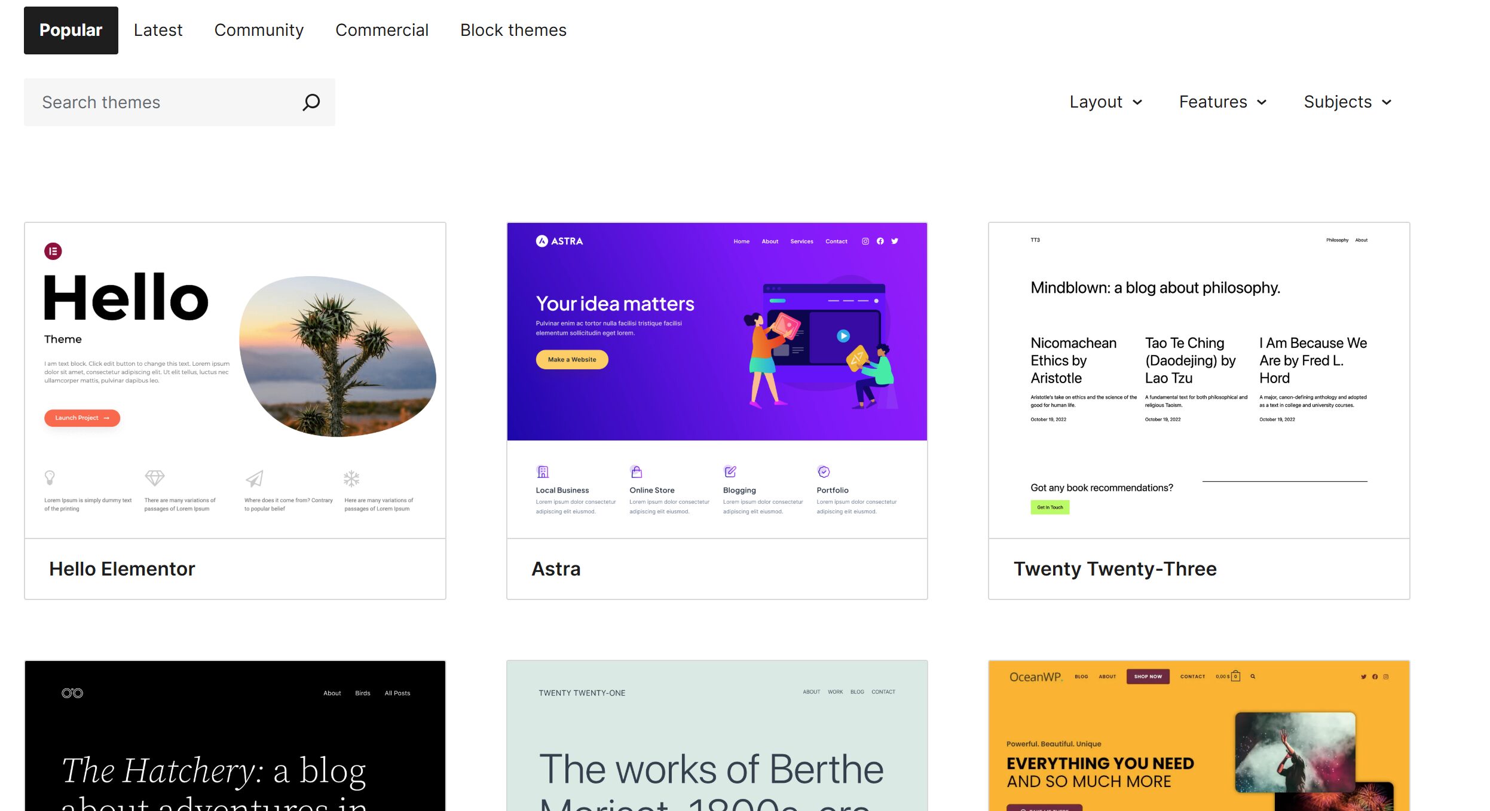The image size is (1490, 811).
Task: Click Birds in the Hatchery preview nav
Action: 362,693
